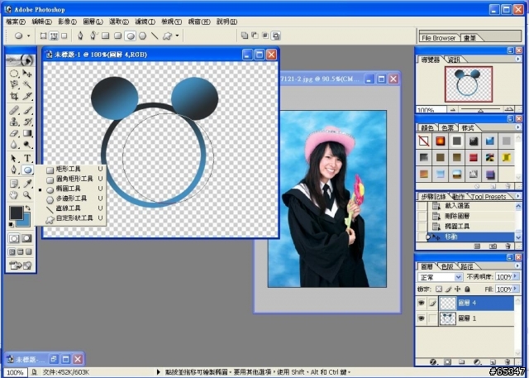Select the Eyedropper tool
Viewport: 529px width, 378px height.
pos(27,184)
